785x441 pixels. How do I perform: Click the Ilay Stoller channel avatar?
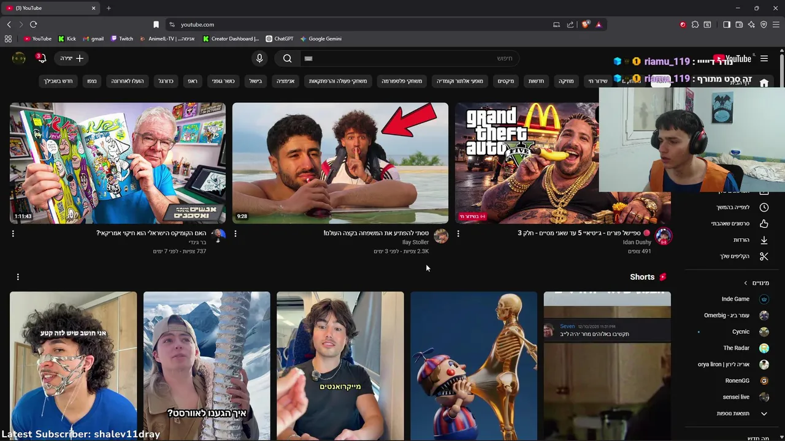coord(441,236)
